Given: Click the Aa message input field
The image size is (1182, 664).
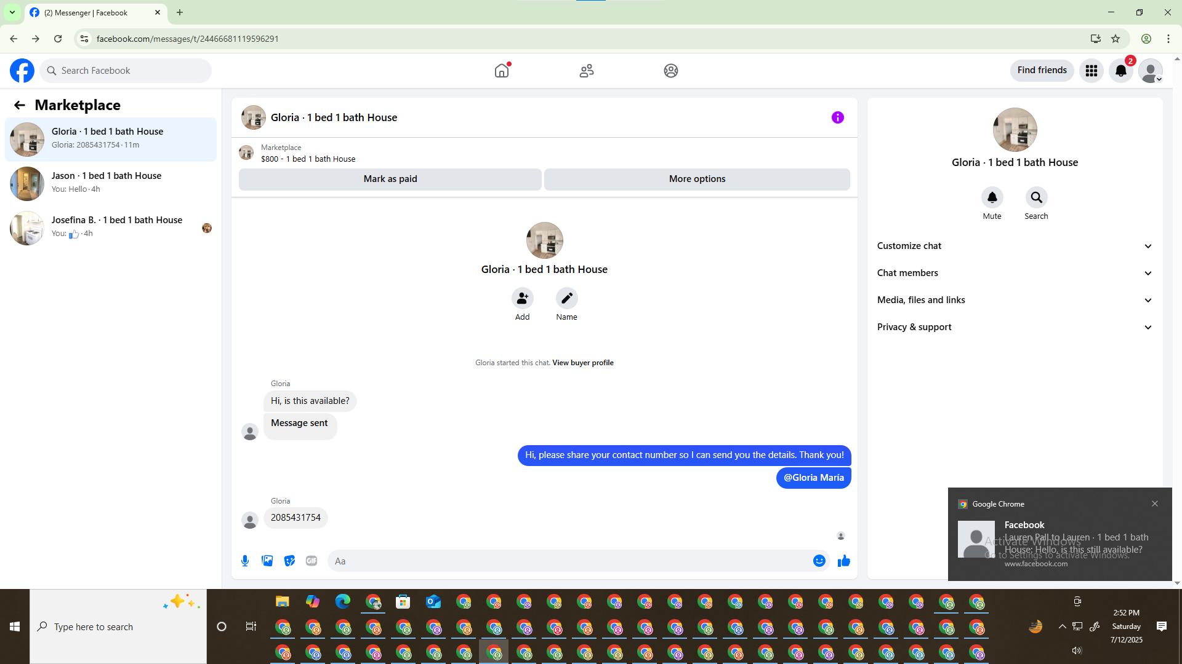Looking at the screenshot, I should click(569, 561).
